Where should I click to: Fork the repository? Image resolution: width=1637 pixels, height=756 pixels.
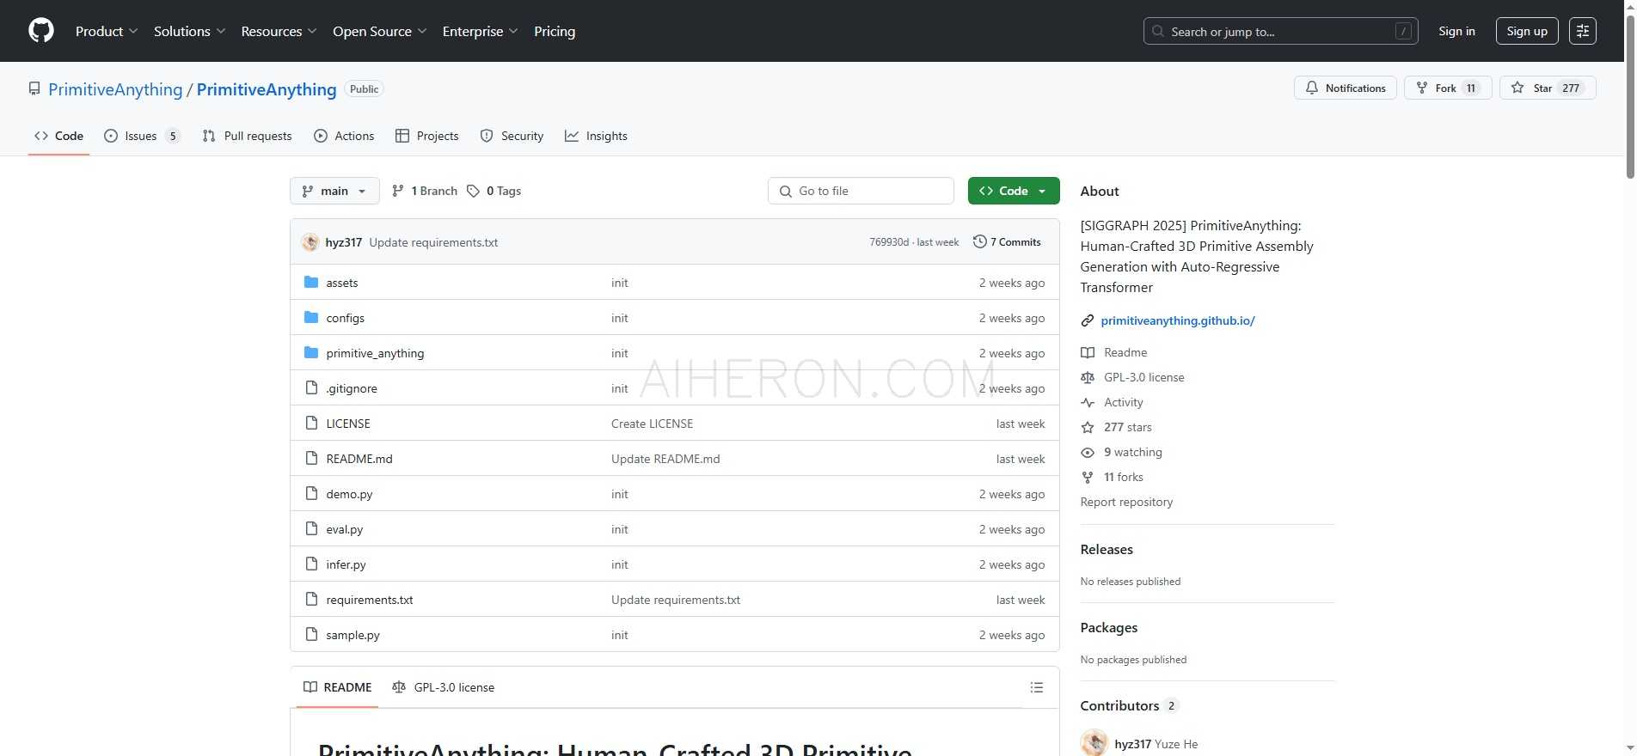[1448, 88]
